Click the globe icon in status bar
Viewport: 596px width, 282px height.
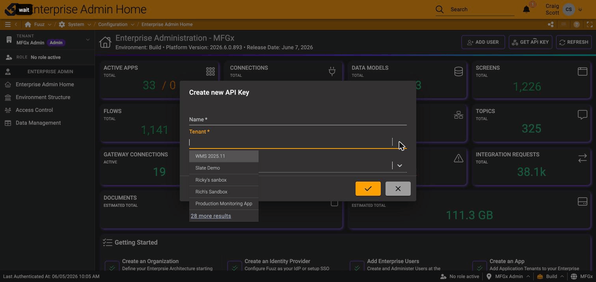pyautogui.click(x=574, y=276)
